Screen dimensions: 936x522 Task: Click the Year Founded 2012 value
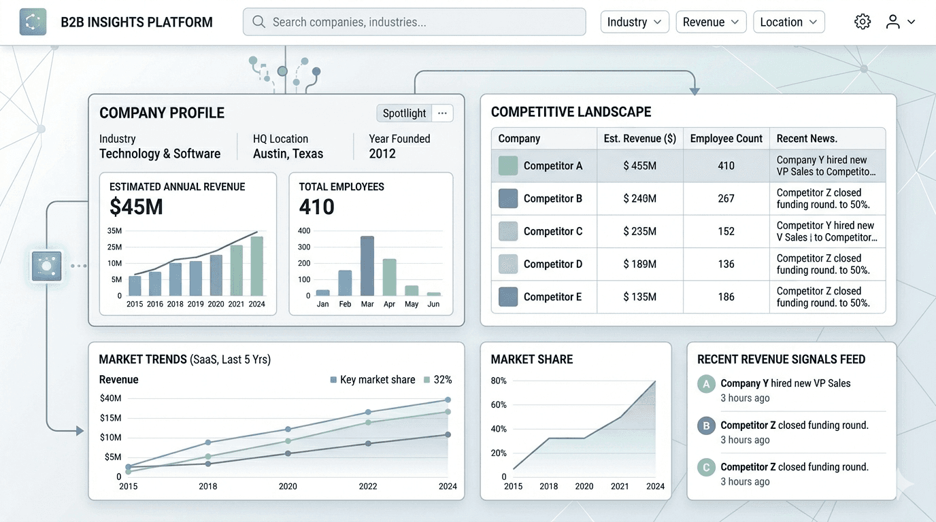[382, 154]
